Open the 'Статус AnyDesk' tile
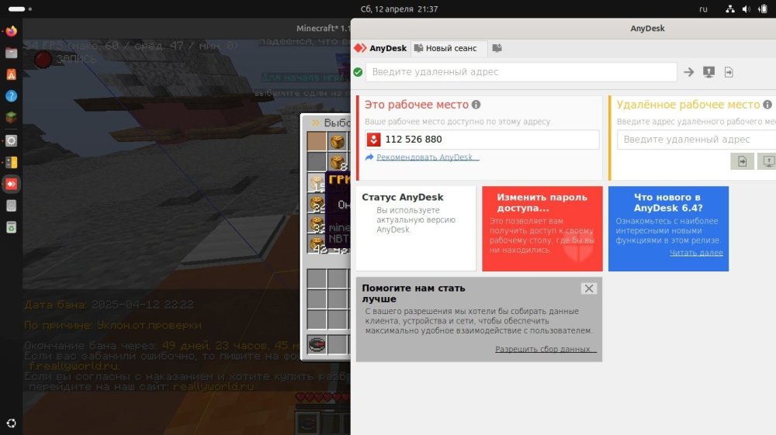Image resolution: width=776 pixels, height=435 pixels. point(416,229)
